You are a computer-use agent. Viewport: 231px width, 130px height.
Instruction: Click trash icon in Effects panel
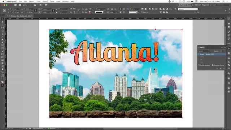(x=224, y=69)
